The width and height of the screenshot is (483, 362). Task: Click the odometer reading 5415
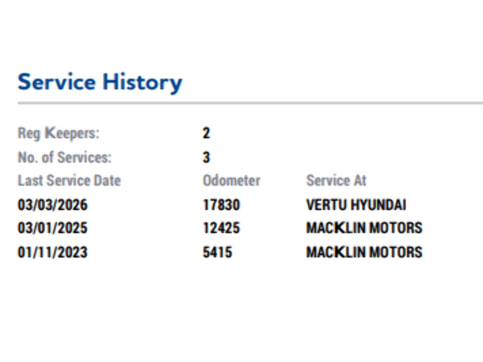[x=217, y=252]
